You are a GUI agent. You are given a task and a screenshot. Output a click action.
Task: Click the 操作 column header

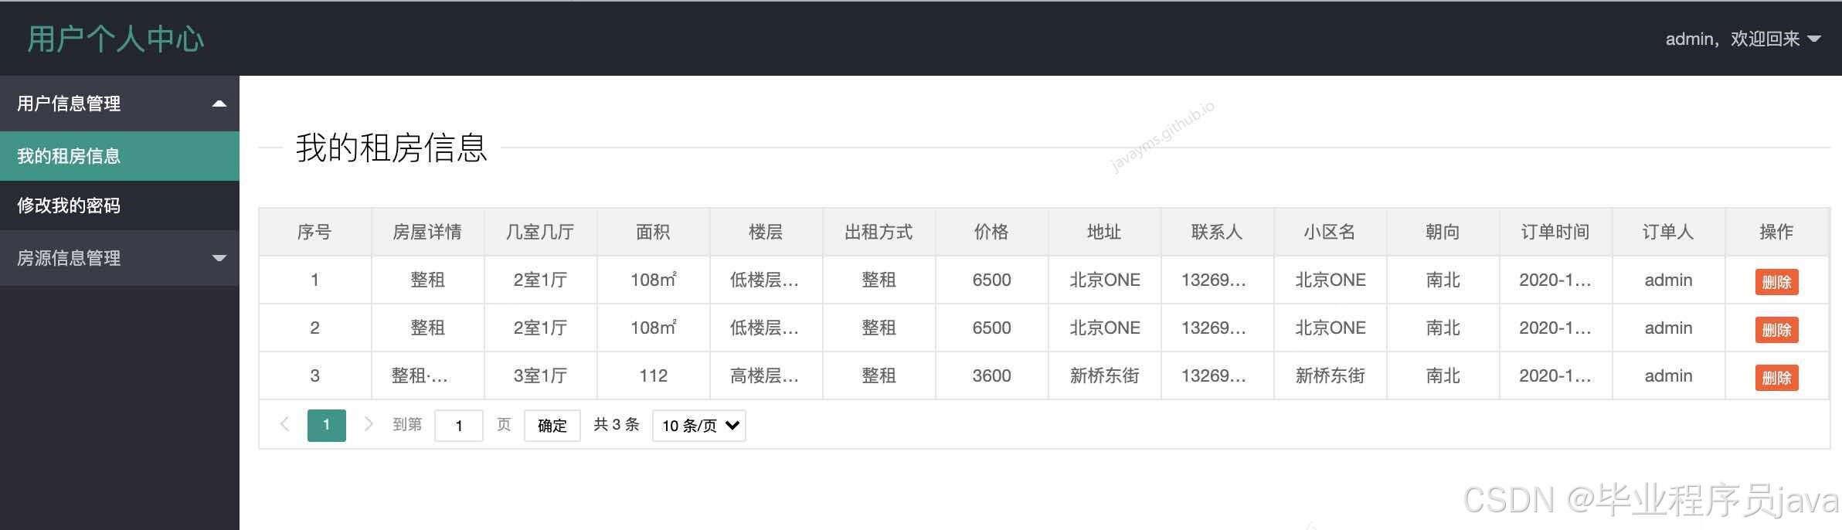1776,232
